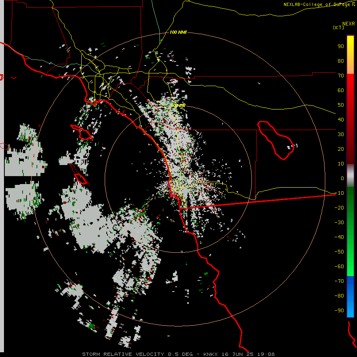Click the [KT] units label
The image size is (357, 357).
point(338,27)
